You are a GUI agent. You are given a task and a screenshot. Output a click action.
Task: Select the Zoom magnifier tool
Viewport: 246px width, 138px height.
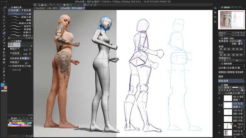4,10
